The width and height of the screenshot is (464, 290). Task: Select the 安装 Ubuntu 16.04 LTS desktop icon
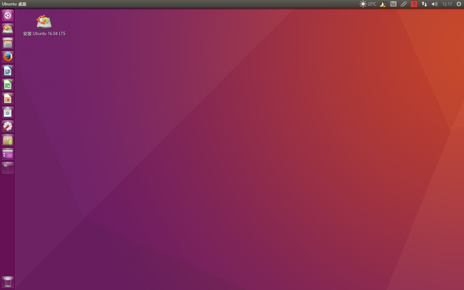[x=44, y=25]
